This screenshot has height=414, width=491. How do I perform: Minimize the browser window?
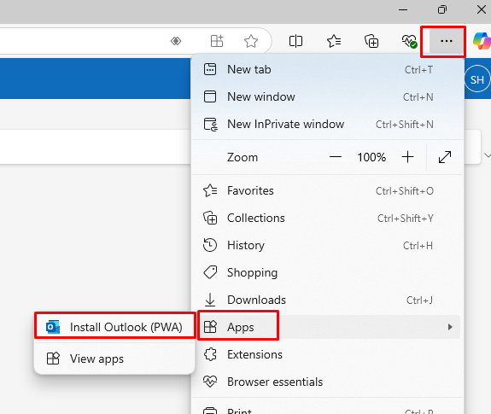(403, 9)
